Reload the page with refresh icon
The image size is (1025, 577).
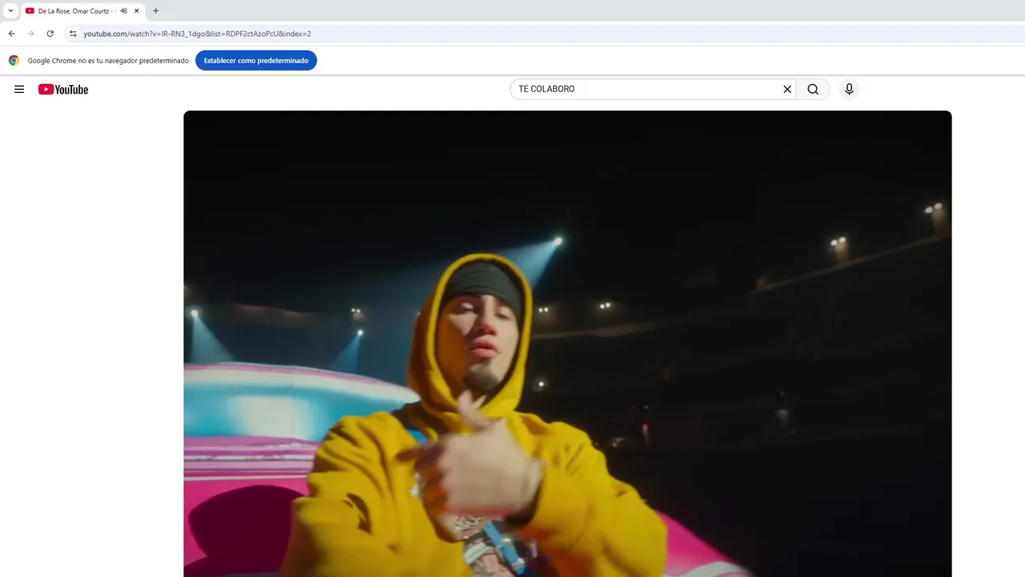[x=50, y=34]
